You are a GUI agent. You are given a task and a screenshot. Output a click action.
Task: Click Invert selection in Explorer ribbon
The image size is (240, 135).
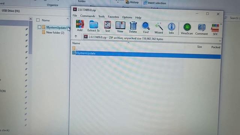tap(154, 3)
